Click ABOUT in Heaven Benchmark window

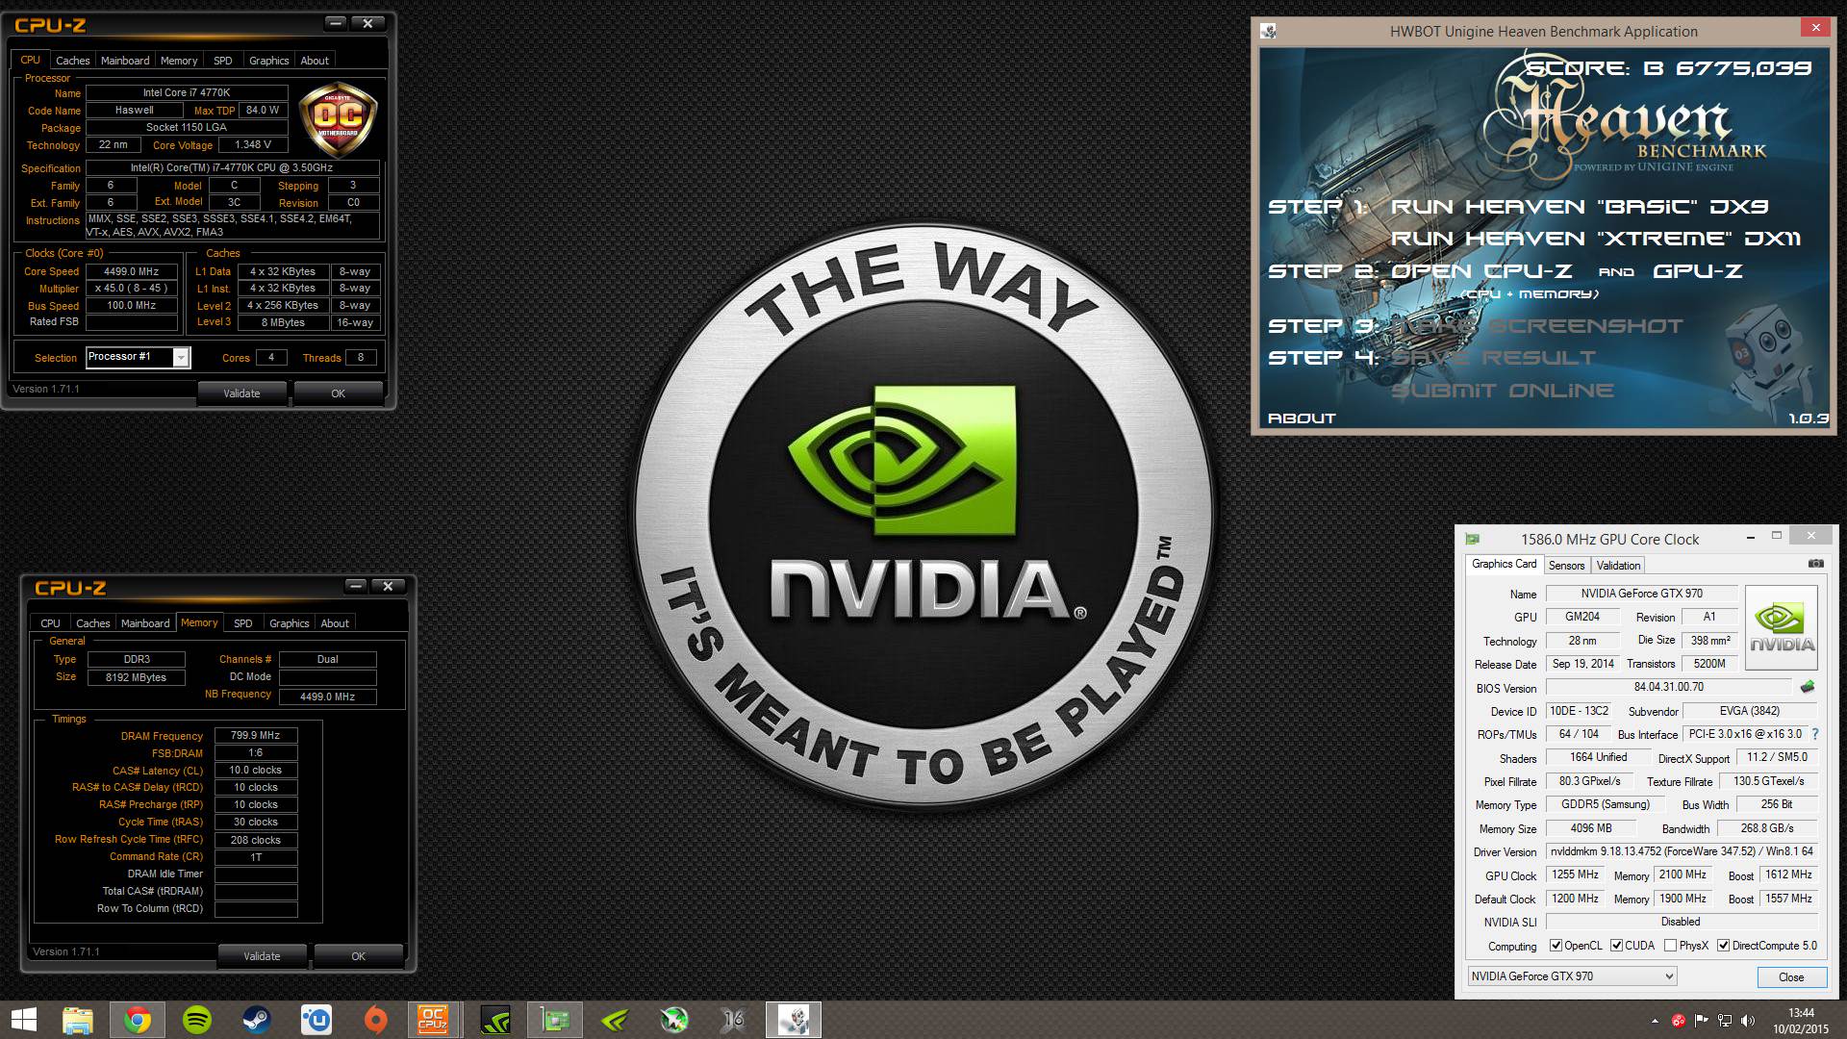coord(1302,418)
